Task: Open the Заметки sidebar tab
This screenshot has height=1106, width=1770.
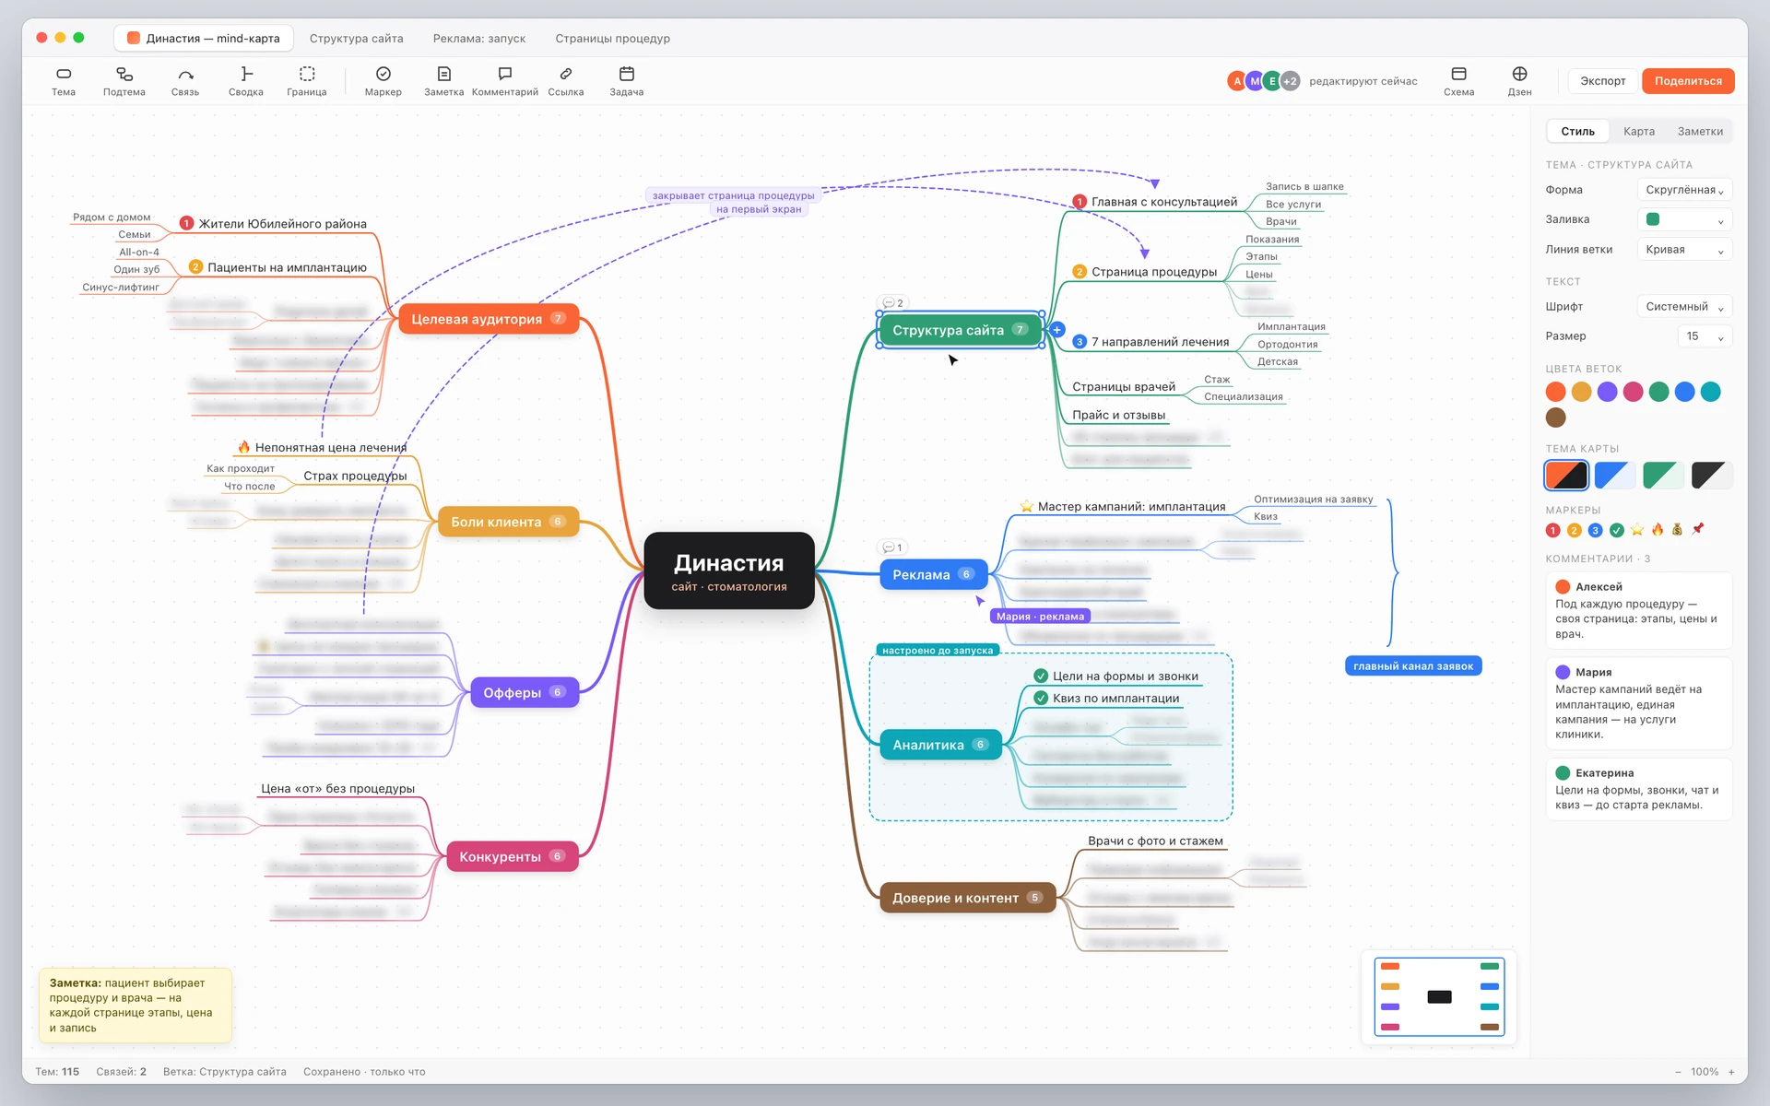Action: tap(1700, 131)
